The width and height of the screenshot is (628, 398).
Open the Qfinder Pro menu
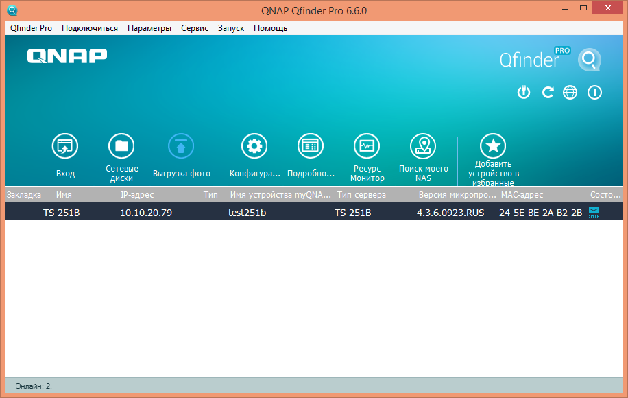tap(32, 28)
